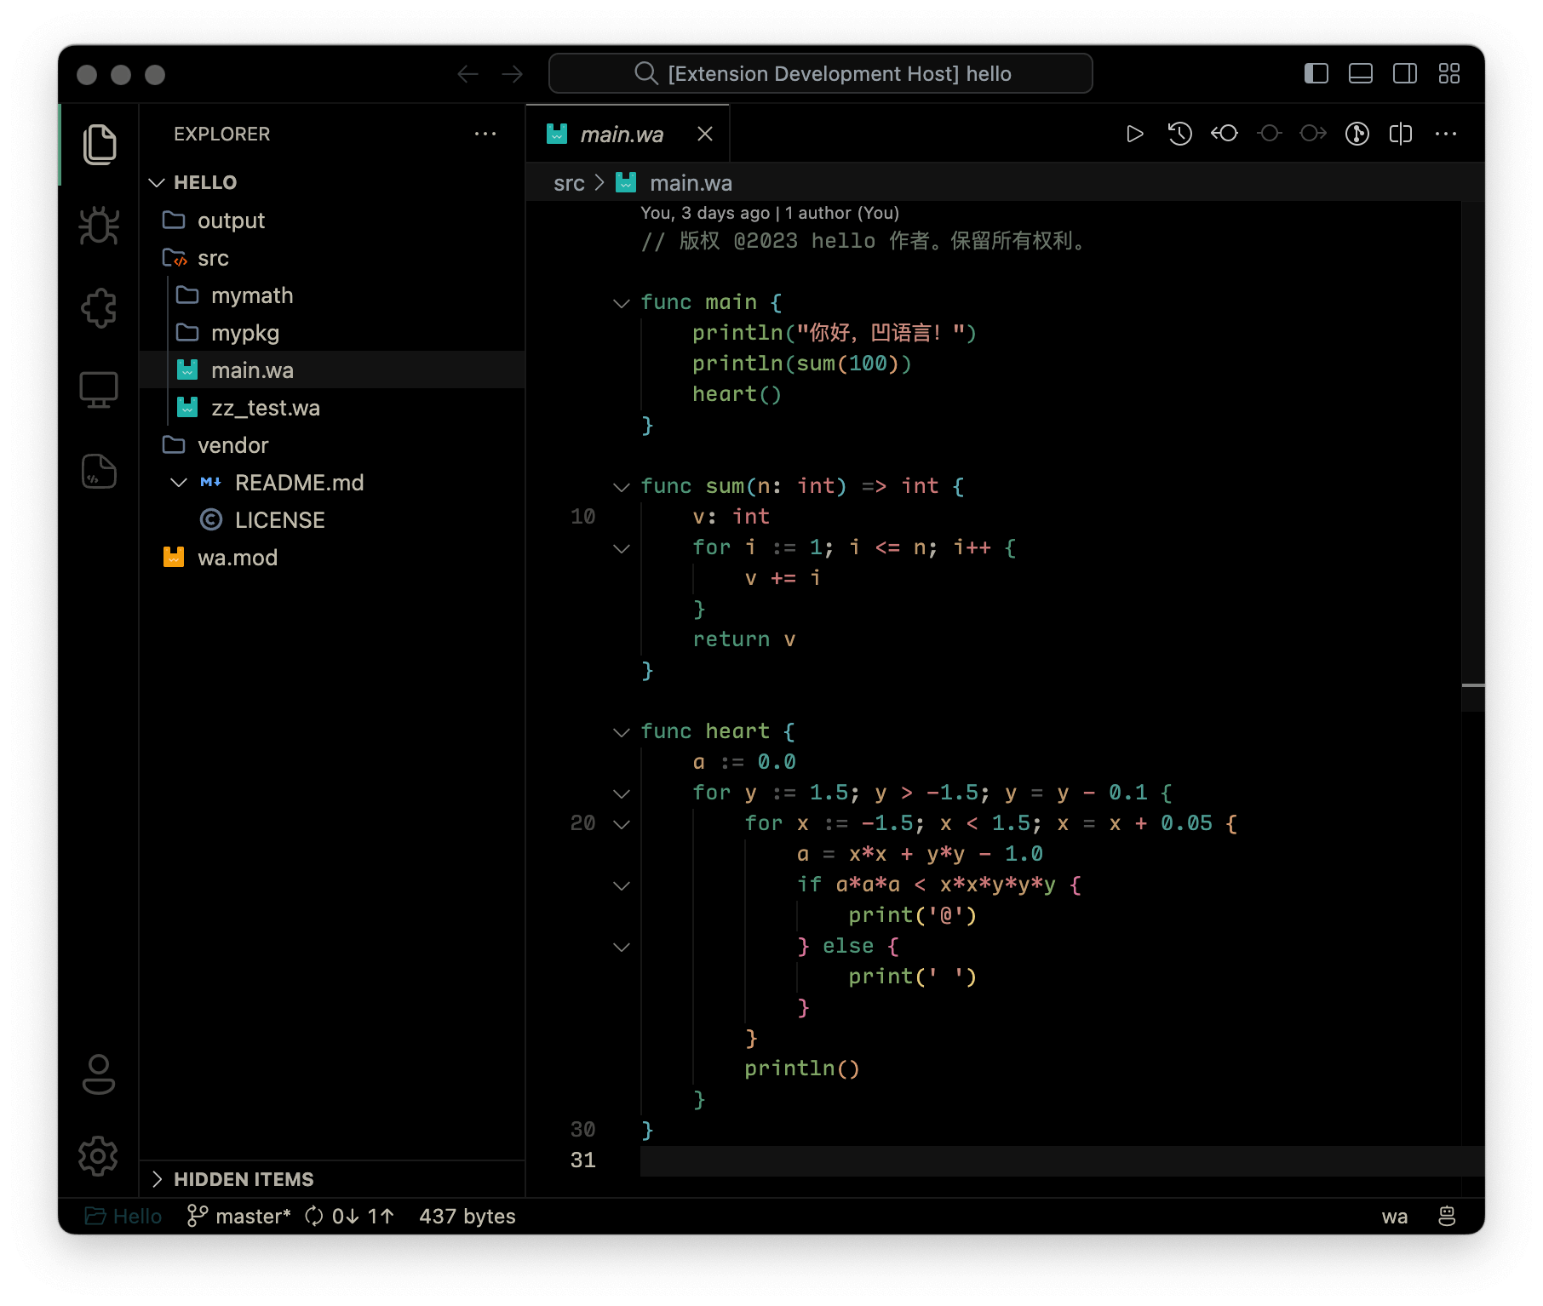The width and height of the screenshot is (1543, 1306).
Task: Open the Remote Explorer view
Action: 99,390
